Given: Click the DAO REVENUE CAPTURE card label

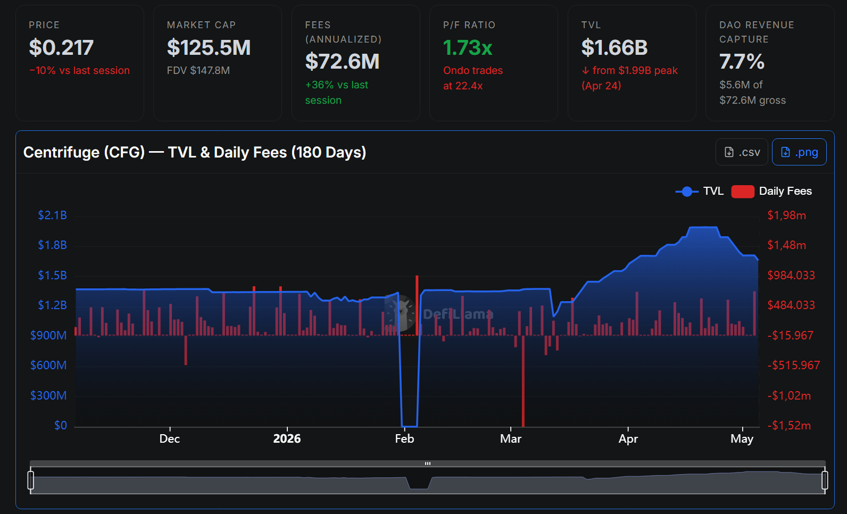Looking at the screenshot, I should 757,32.
